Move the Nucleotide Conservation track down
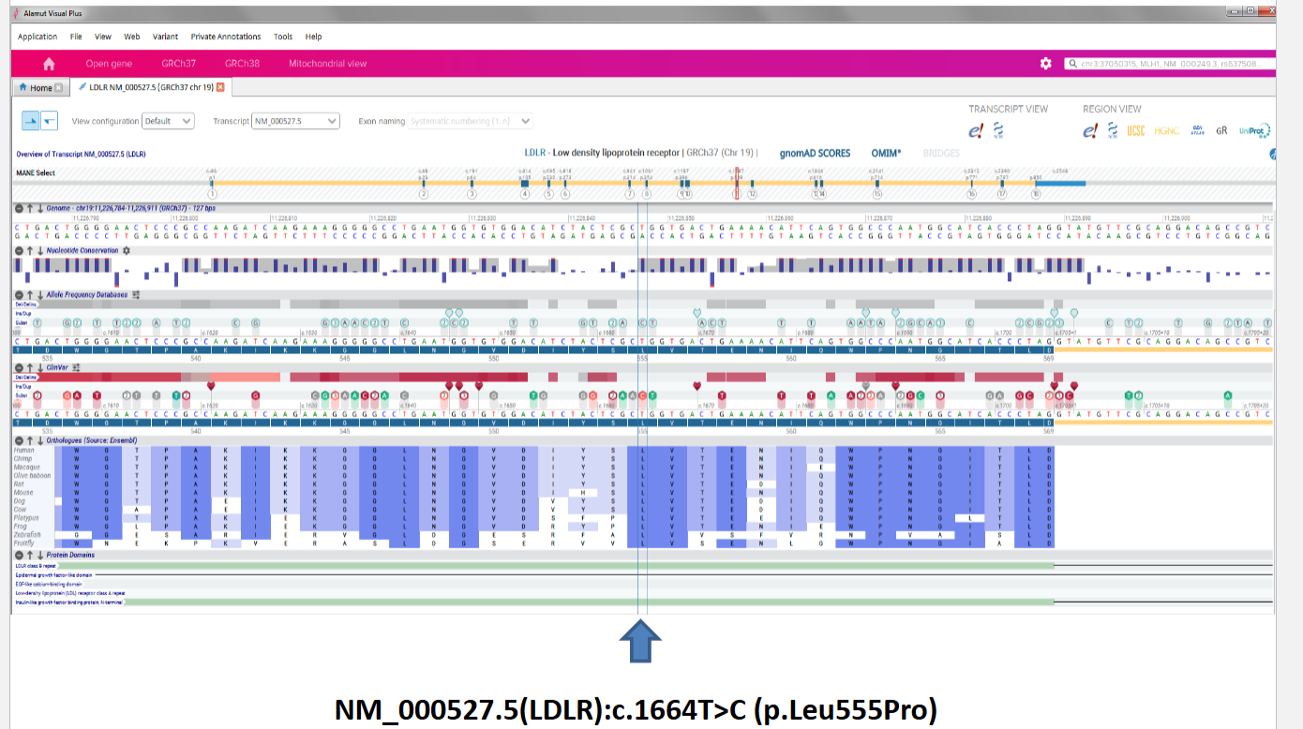Screen dimensions: 1303x729 coord(39,251)
